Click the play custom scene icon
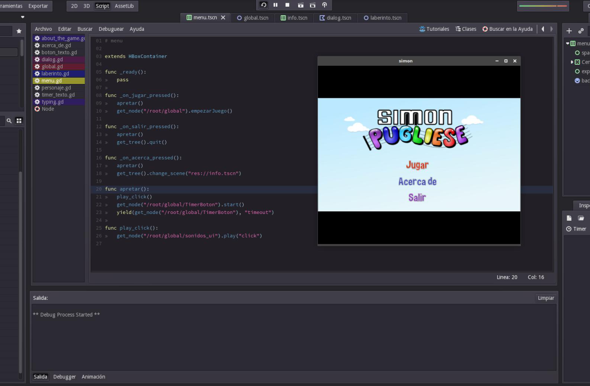 (312, 5)
